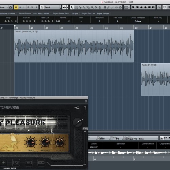
Task: Click the Move Right nudge arrow
Action: coord(146,7)
